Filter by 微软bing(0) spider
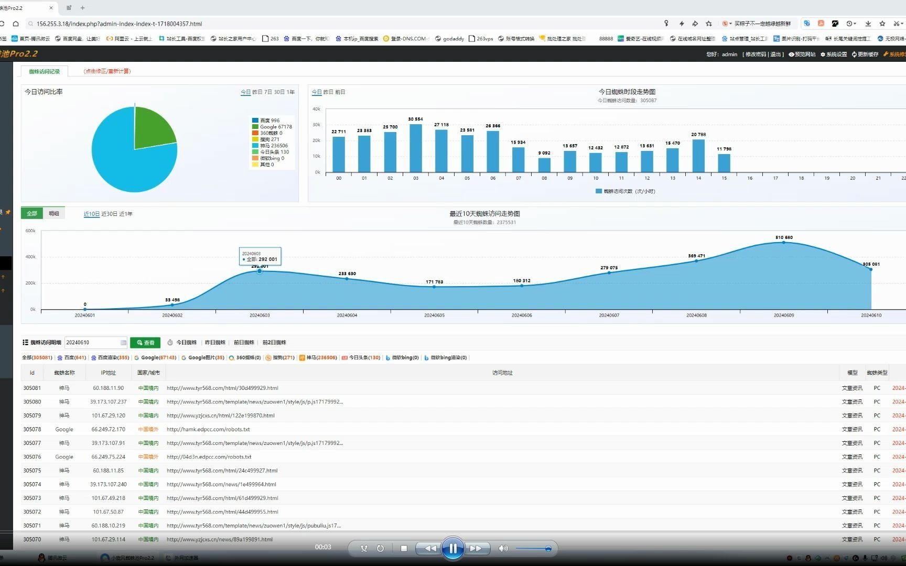Viewport: 906px width, 566px height. tap(402, 358)
